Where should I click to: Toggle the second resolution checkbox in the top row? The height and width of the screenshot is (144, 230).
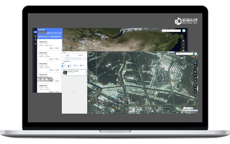pos(68,65)
